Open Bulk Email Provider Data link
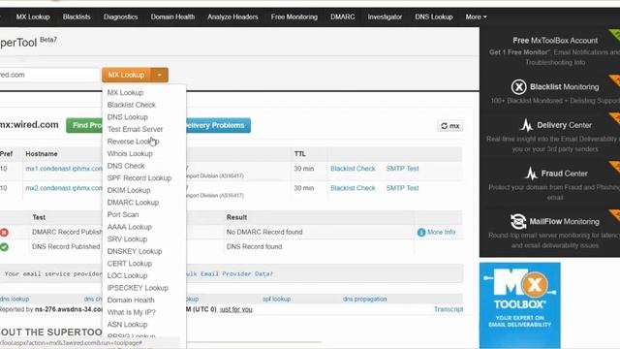Image resolution: width=620 pixels, height=349 pixels. click(230, 273)
